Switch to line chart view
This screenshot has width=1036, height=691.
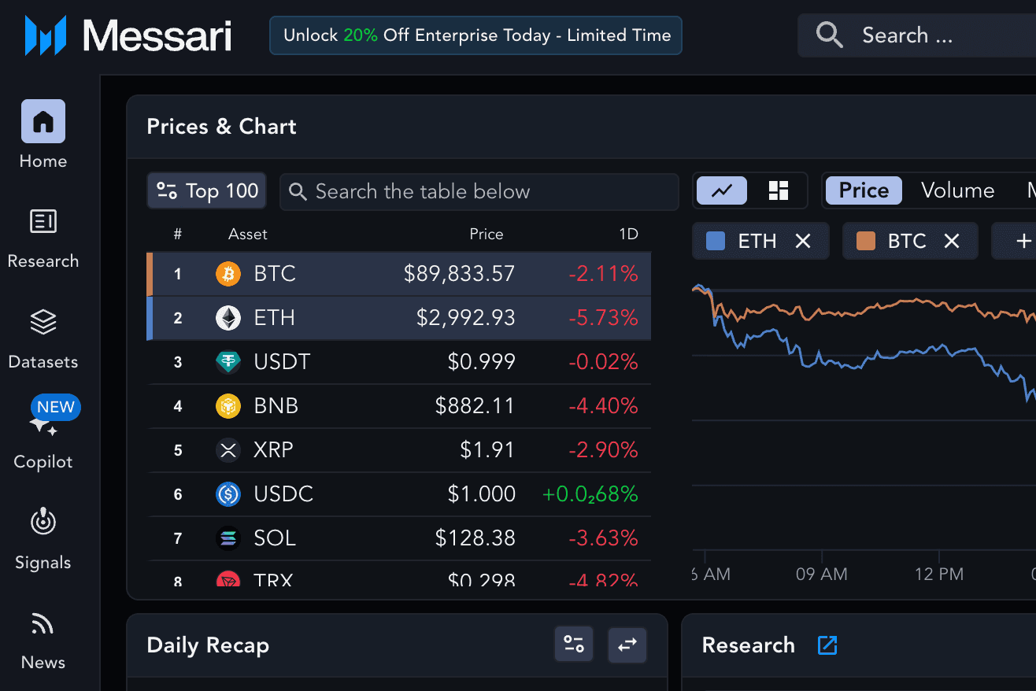tap(722, 190)
